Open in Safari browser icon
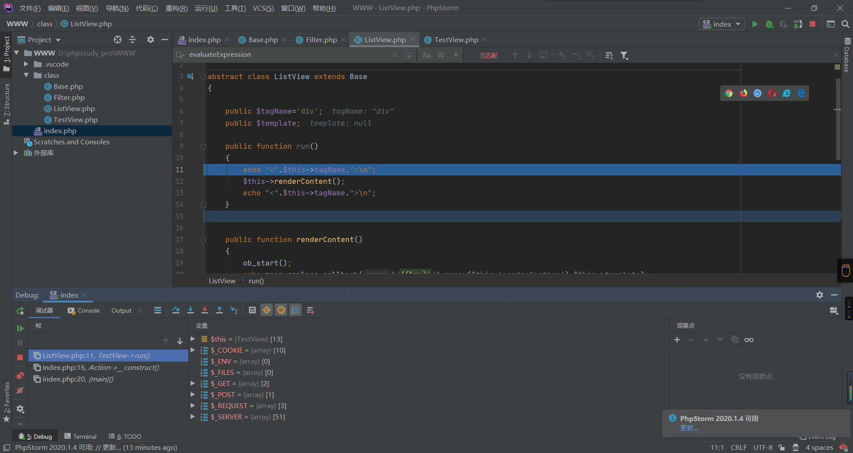 pos(757,93)
